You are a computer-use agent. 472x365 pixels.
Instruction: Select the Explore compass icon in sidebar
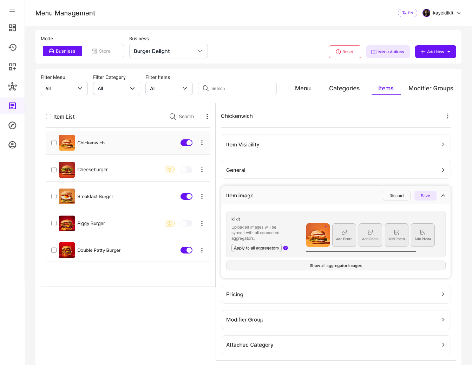pos(12,125)
